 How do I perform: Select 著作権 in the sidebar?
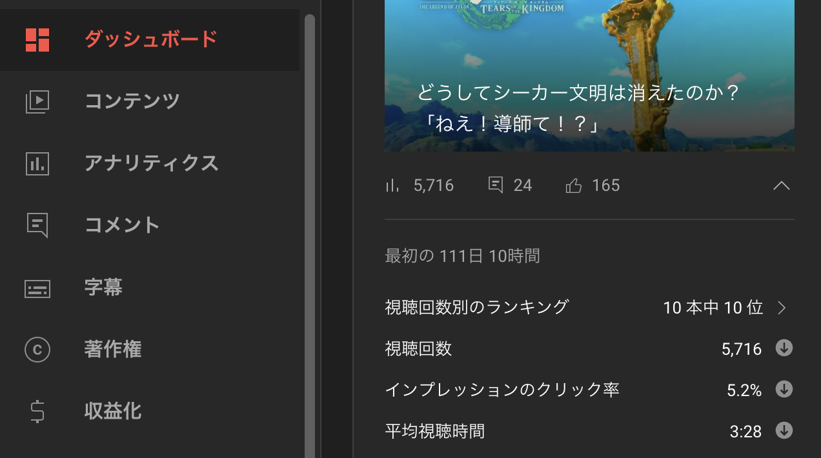click(x=150, y=350)
